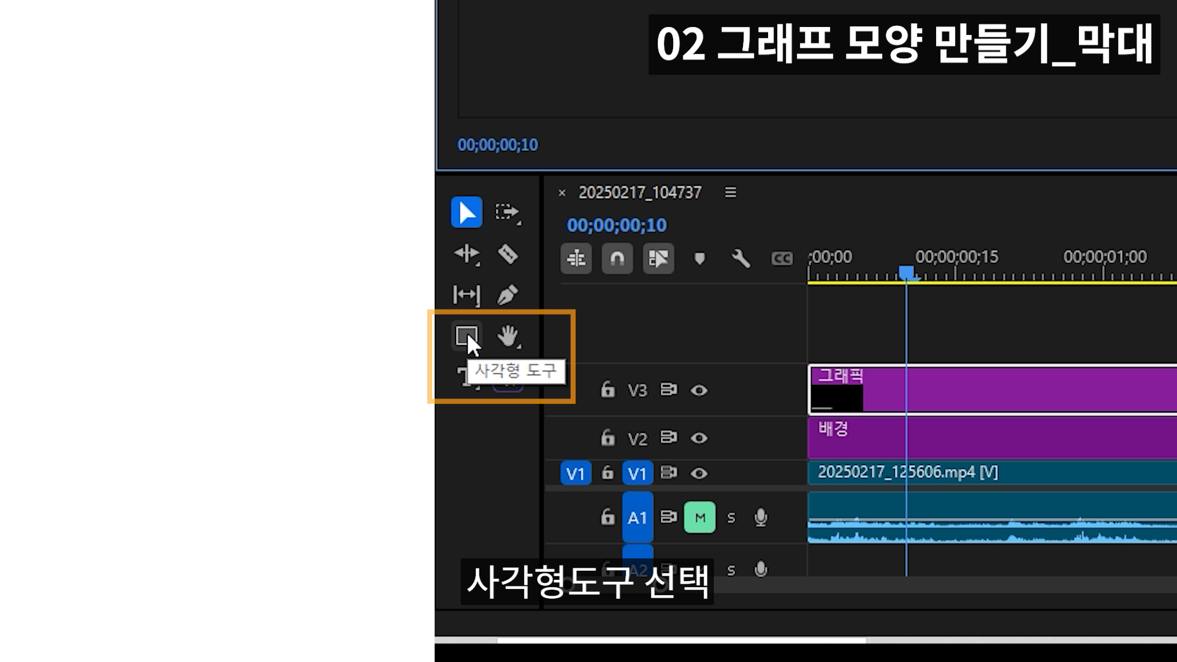Open Timeline Display Settings wrench
The height and width of the screenshot is (662, 1177).
click(741, 259)
